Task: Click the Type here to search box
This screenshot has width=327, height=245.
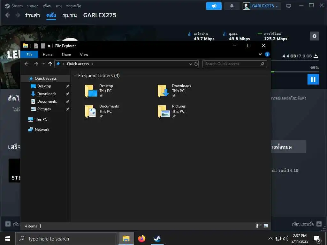Action: (x=66, y=239)
